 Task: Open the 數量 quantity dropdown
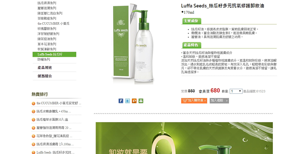click(x=236, y=91)
